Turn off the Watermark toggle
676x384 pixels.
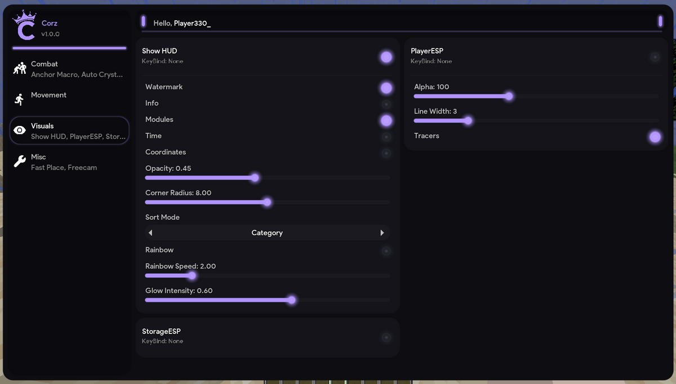click(x=386, y=87)
